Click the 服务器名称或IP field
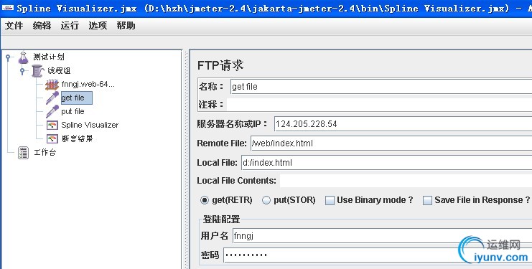The image size is (532, 269). pyautogui.click(x=403, y=124)
